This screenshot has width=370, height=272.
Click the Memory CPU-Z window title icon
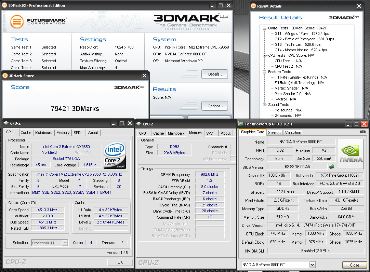point(139,124)
